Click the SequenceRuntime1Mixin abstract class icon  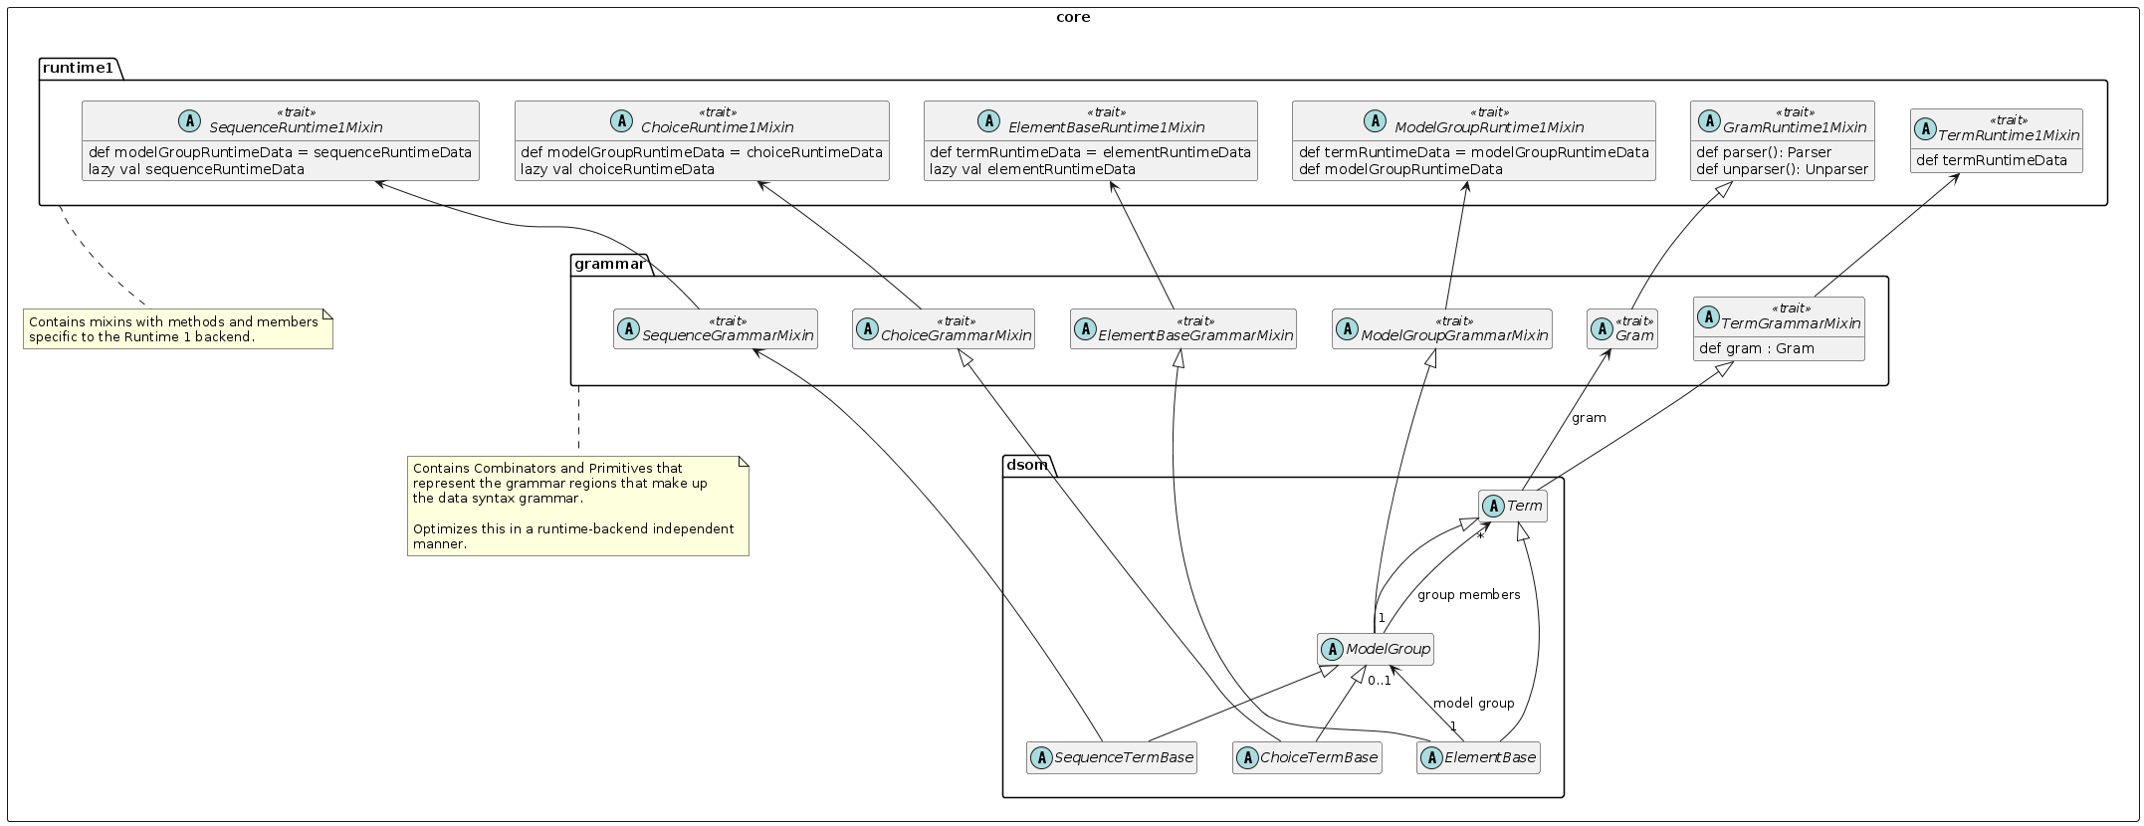point(188,120)
